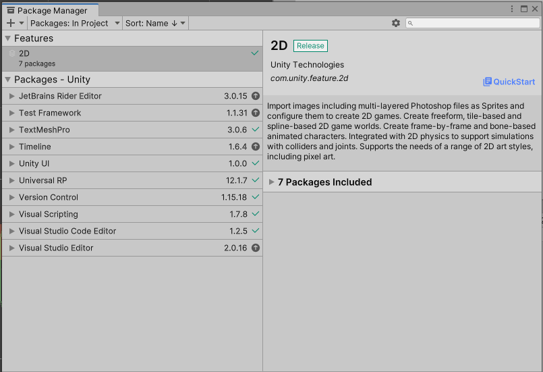This screenshot has height=372, width=543.
Task: Click the 2D installed checkmark icon
Action: tap(255, 53)
